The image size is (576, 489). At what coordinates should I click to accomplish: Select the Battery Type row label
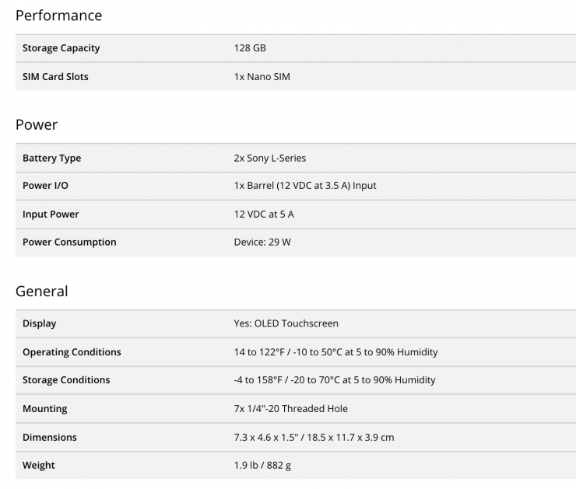(x=52, y=158)
